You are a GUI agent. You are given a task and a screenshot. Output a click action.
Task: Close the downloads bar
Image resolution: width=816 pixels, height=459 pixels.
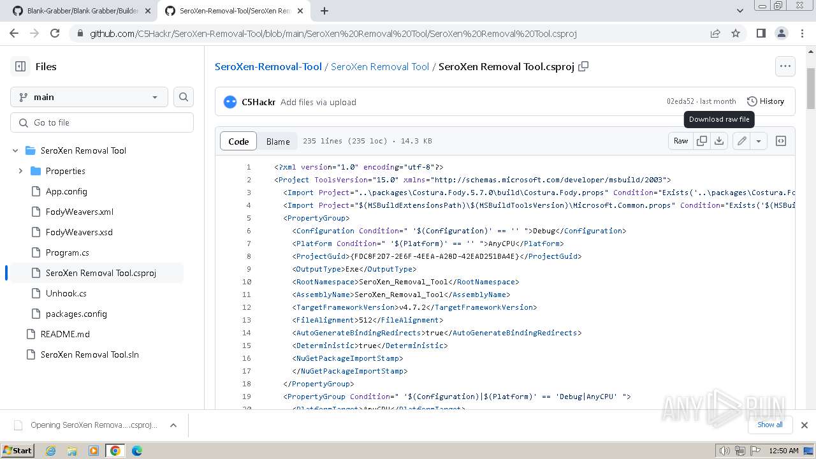tap(804, 425)
